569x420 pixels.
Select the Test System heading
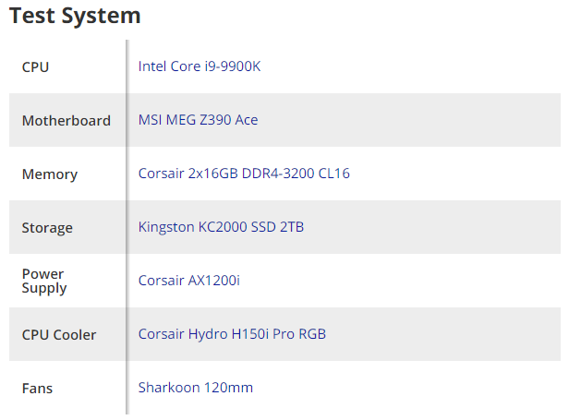tap(75, 16)
